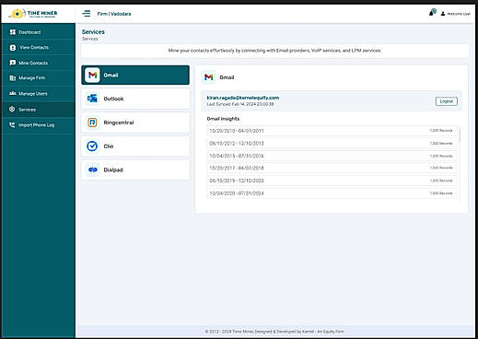This screenshot has width=478, height=339.
Task: Select the Outlook service label
Action: click(x=113, y=99)
